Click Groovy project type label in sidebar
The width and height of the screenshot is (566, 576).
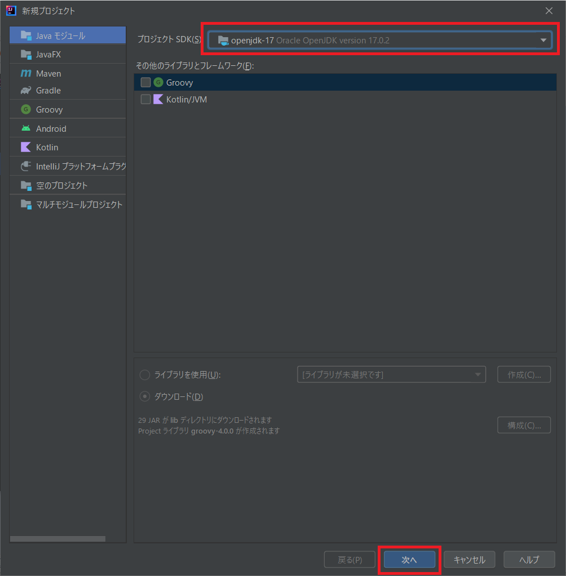[x=49, y=109]
